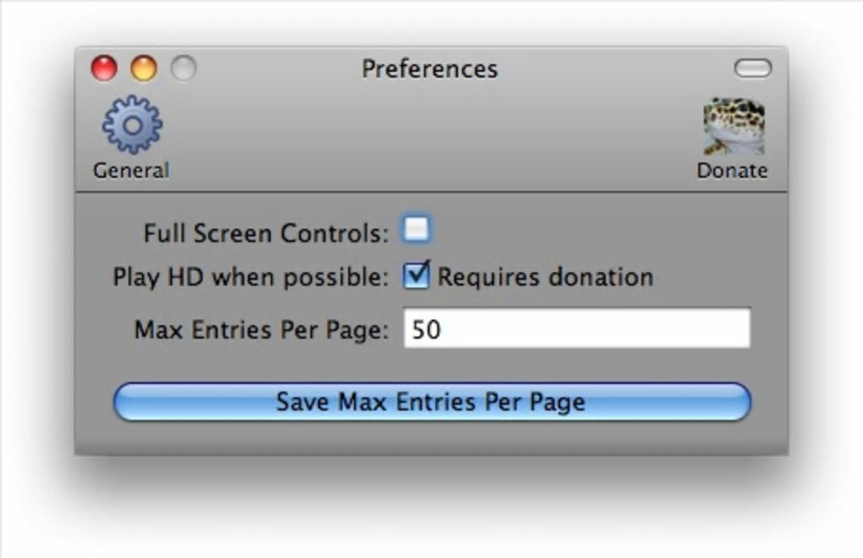863x558 pixels.
Task: Select the General toolbar label
Action: [131, 170]
